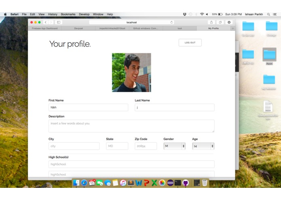Open Finder from the dock
This screenshot has width=281, height=200.
(76, 183)
